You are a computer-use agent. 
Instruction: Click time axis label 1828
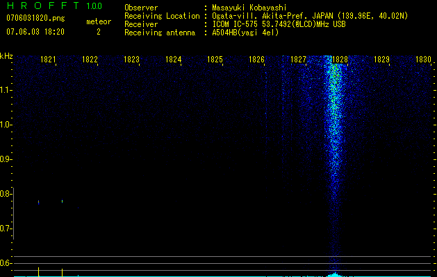pyautogui.click(x=340, y=60)
